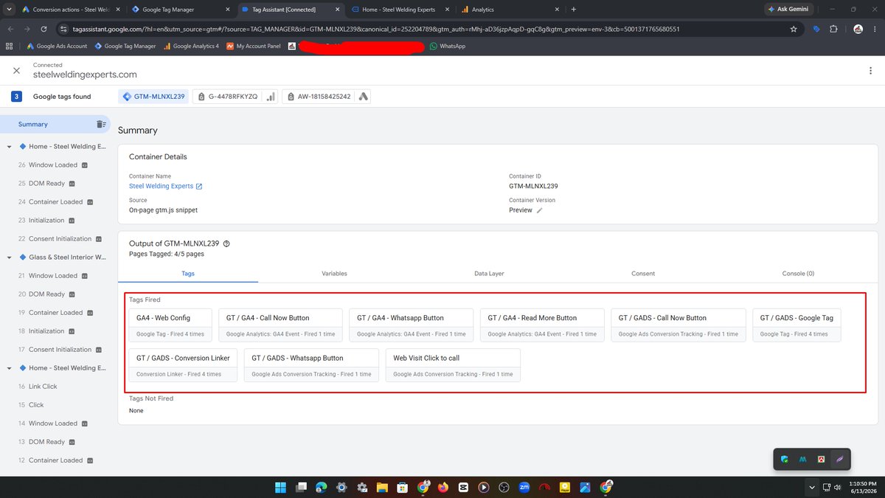Select event 26 Window Loaded
The height and width of the screenshot is (498, 885).
tap(53, 165)
